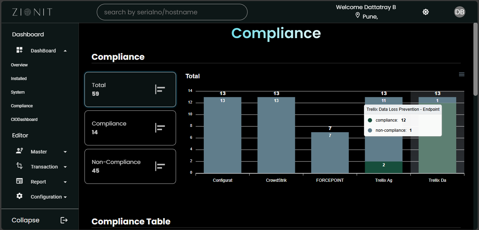Image resolution: width=479 pixels, height=230 pixels.
Task: Click the Master people icon
Action: click(x=19, y=151)
